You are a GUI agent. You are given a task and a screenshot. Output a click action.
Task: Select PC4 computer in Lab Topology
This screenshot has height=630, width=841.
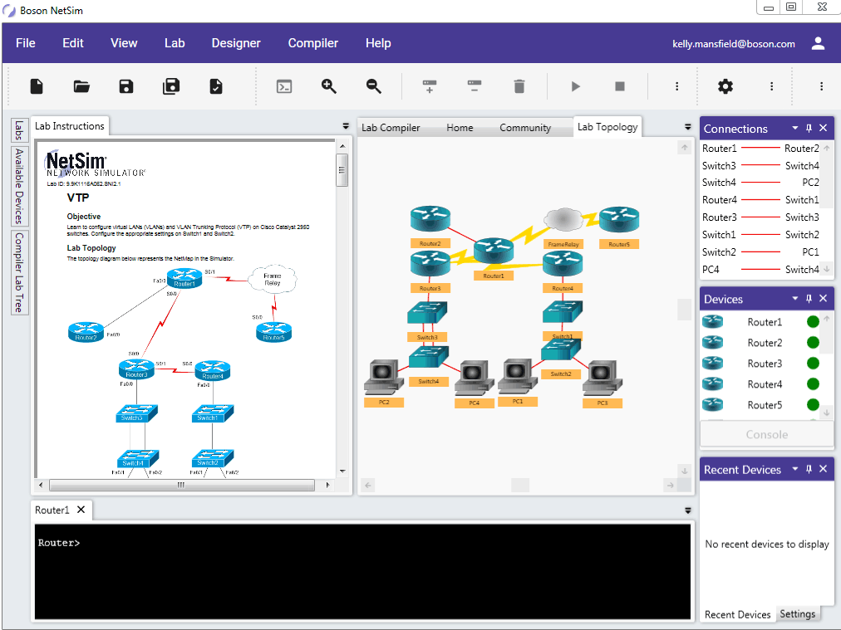click(x=475, y=378)
